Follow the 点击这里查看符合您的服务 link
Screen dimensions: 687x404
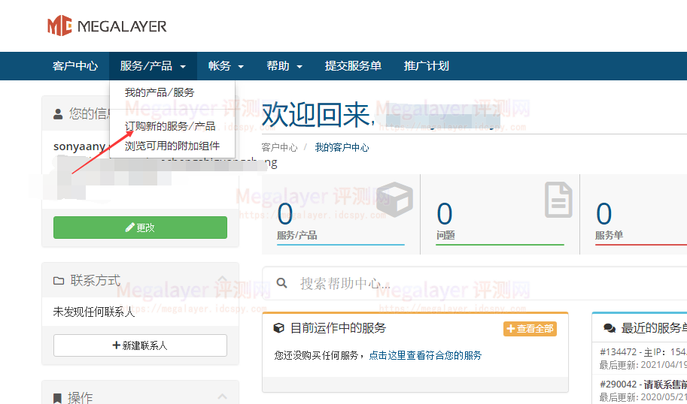tap(425, 355)
